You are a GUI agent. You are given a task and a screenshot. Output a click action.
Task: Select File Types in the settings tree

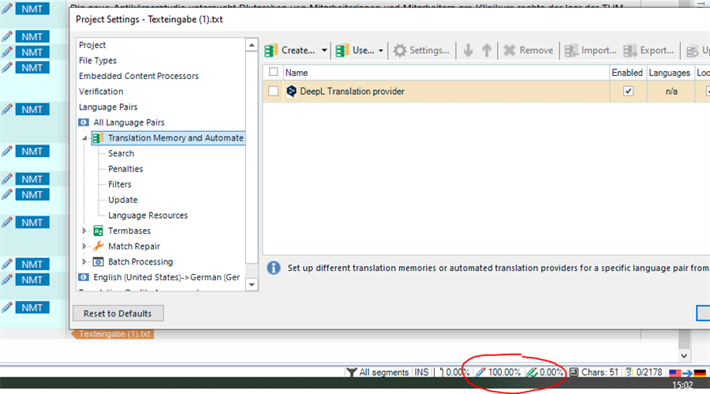(x=98, y=60)
